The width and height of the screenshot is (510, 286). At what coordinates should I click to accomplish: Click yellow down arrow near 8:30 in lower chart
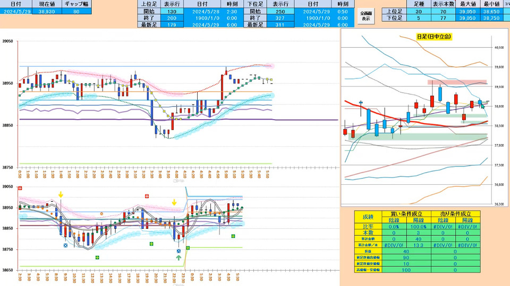(x=61, y=194)
